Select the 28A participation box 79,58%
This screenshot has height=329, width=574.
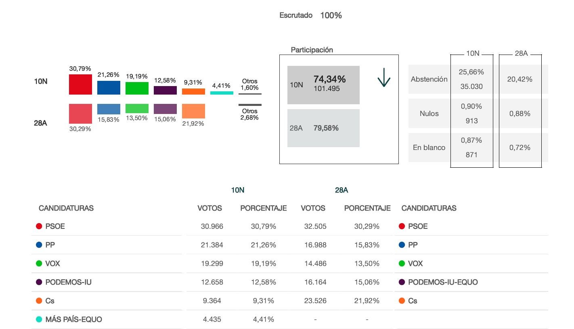point(323,128)
